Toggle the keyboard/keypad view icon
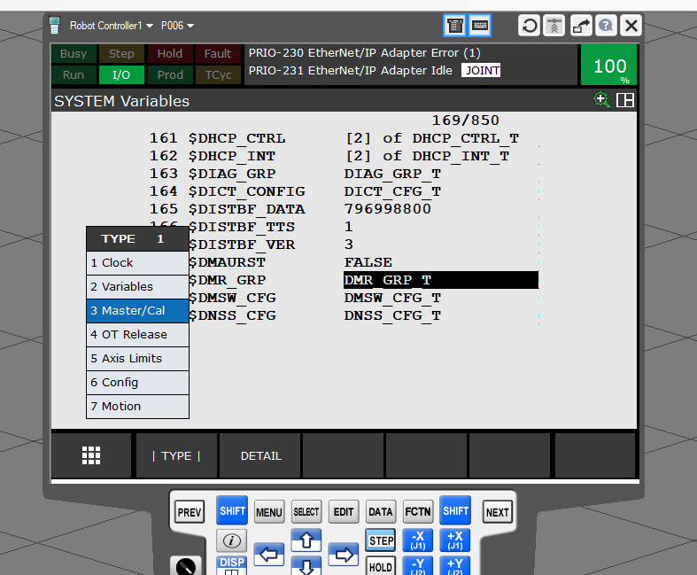 (x=480, y=25)
